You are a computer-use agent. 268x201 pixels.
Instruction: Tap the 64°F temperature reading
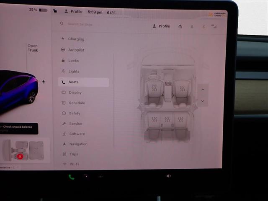111,13
